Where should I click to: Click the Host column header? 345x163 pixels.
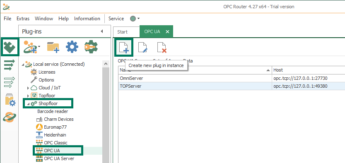[309, 70]
